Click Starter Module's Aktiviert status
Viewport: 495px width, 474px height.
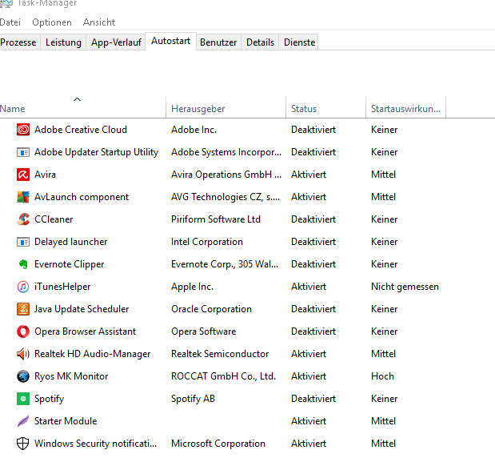point(309,421)
